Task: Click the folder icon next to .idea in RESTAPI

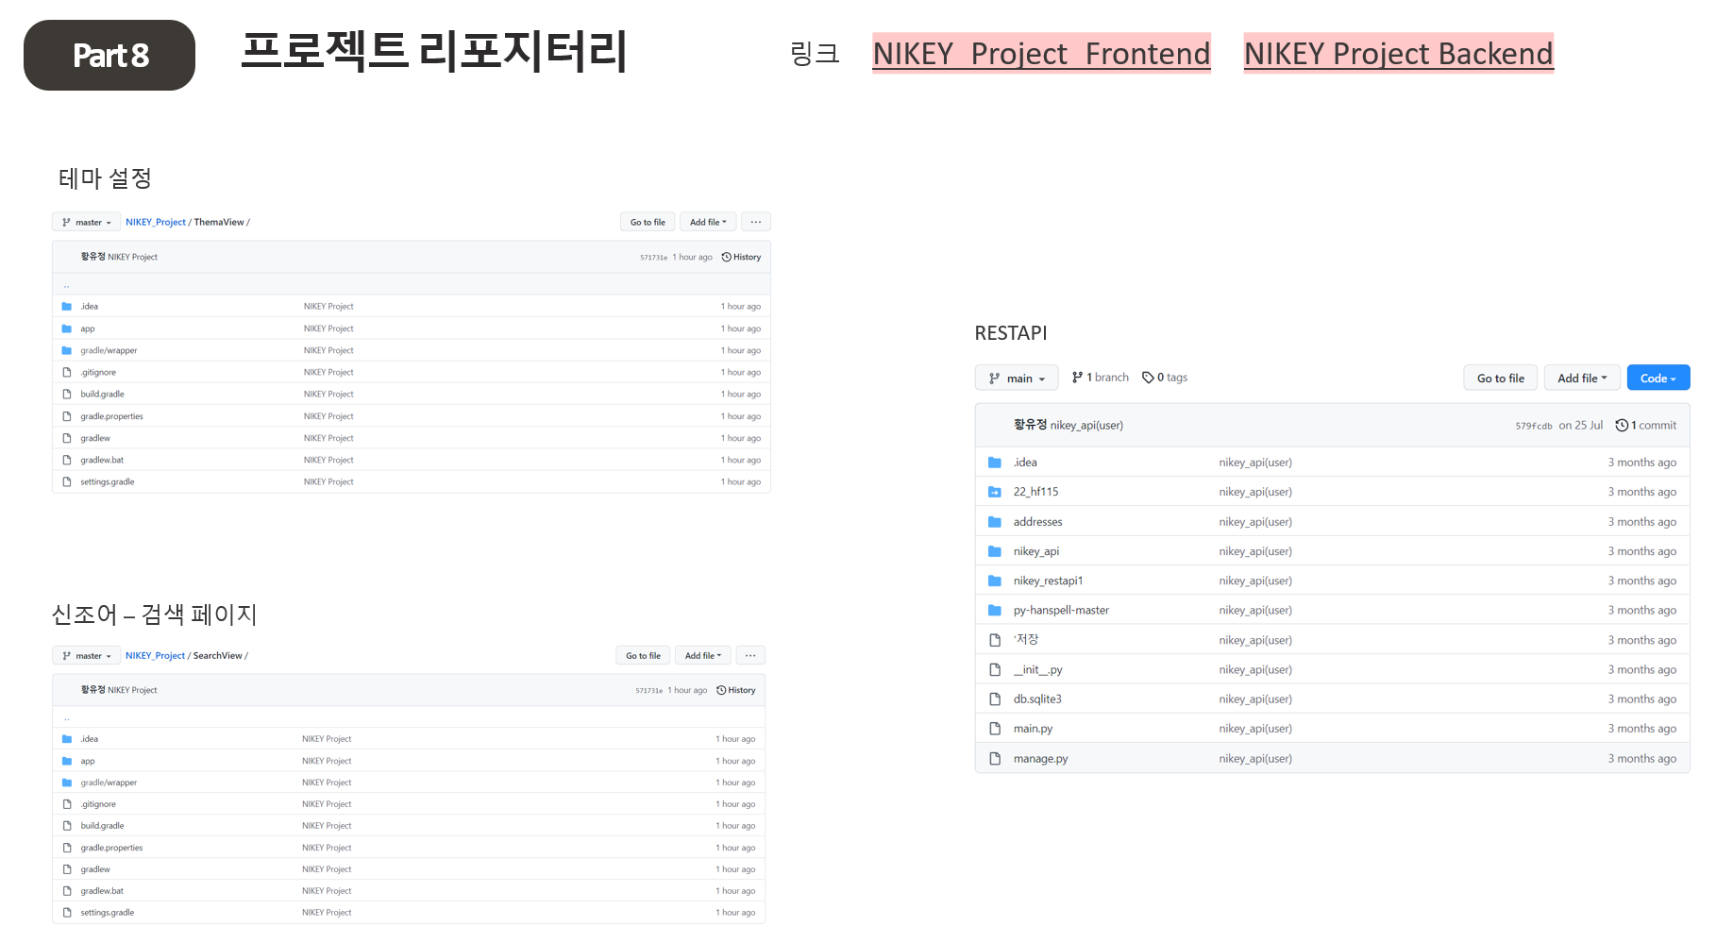Action: click(995, 462)
